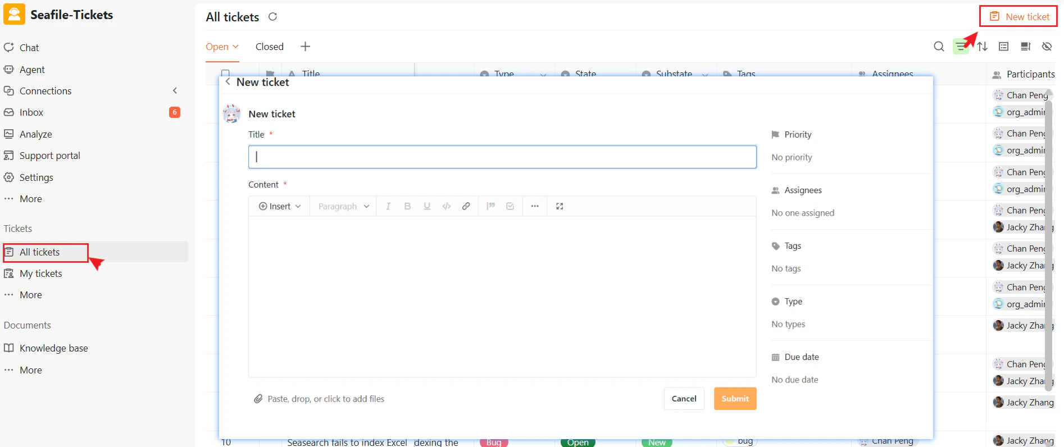Insert a checklist in the editor
The width and height of the screenshot is (1064, 447).
pos(510,206)
